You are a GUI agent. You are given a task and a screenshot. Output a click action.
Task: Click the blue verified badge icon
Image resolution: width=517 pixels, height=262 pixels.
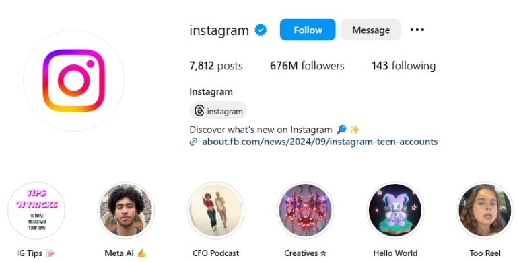pos(261,30)
